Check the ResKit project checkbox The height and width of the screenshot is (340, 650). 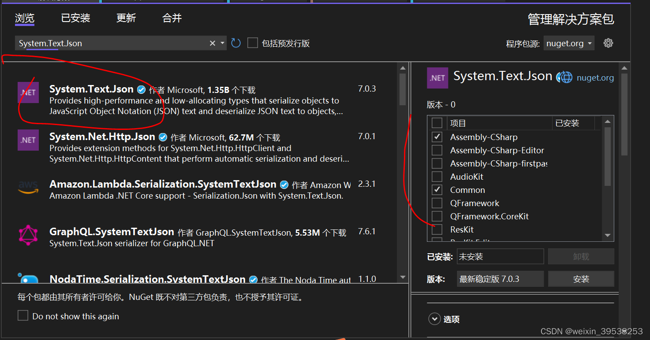(x=437, y=229)
